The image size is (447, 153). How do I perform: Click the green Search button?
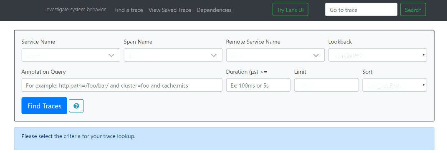tap(413, 10)
